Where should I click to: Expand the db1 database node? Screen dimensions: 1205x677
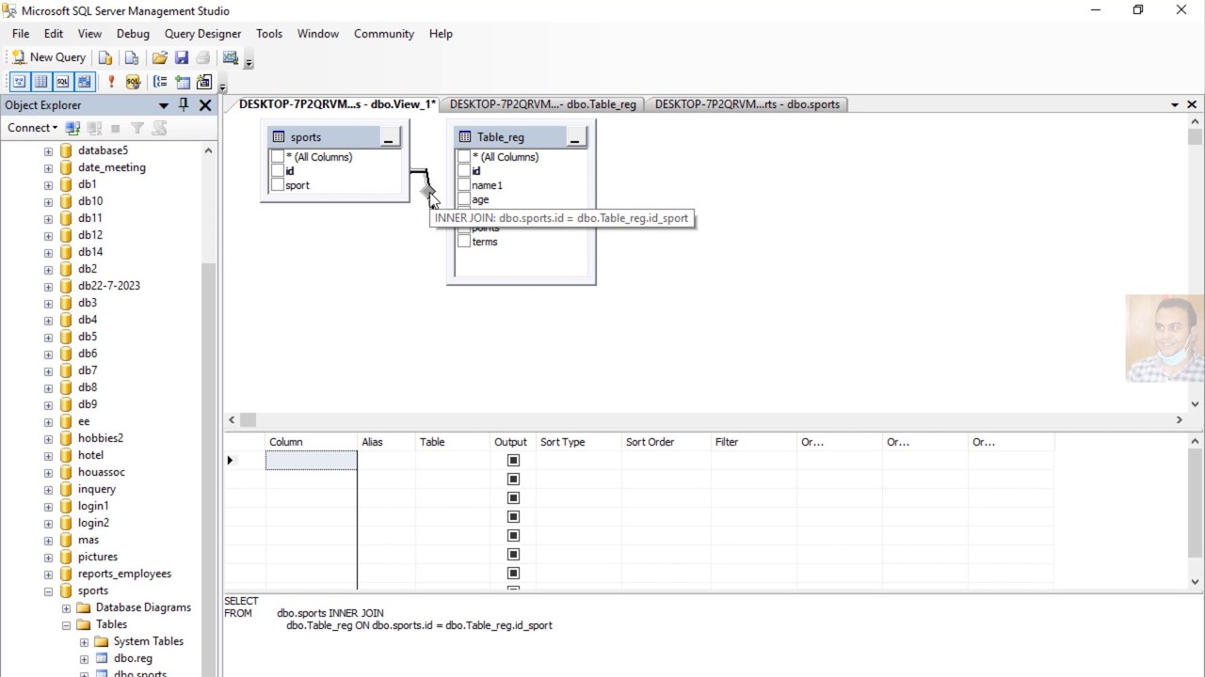coord(48,184)
